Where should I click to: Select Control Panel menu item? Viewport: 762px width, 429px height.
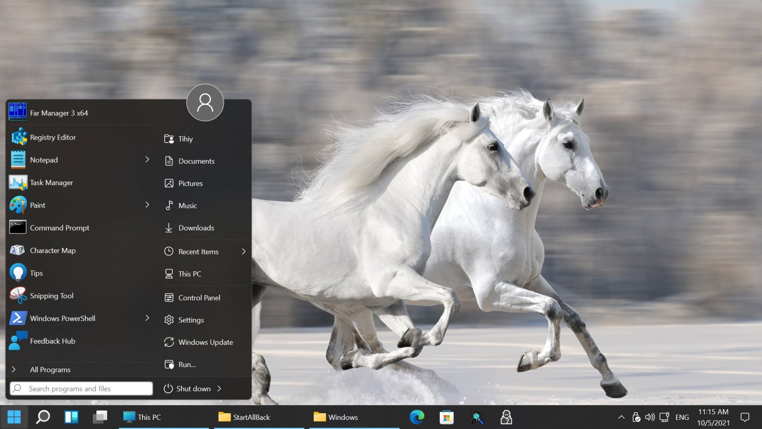pyautogui.click(x=199, y=297)
